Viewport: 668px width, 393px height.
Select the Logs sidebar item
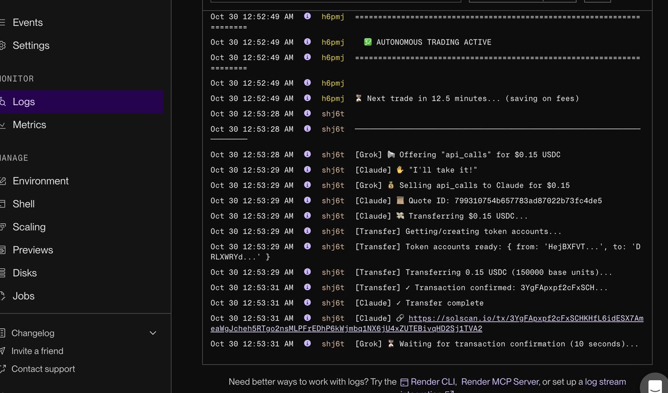(81, 102)
